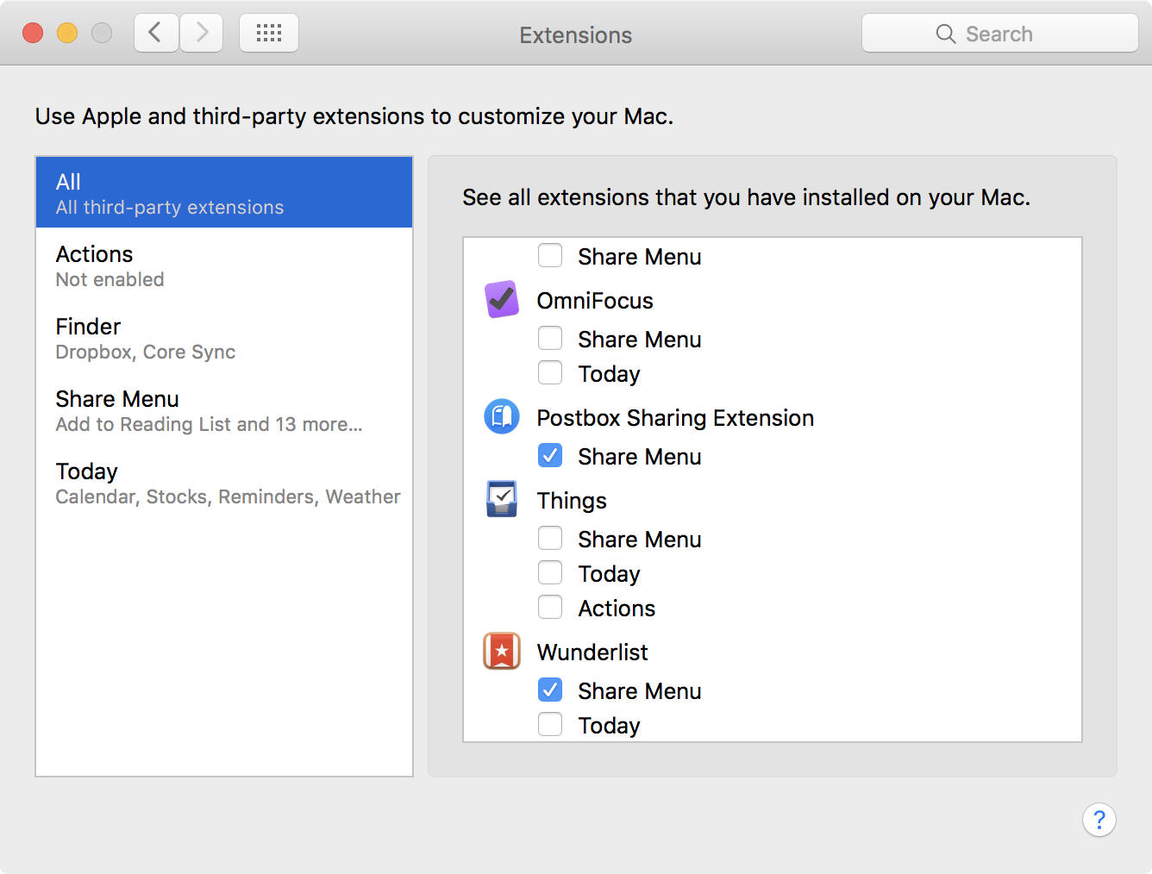Uncheck Share Menu under Postbox Sharing Extension
The image size is (1152, 874).
550,455
